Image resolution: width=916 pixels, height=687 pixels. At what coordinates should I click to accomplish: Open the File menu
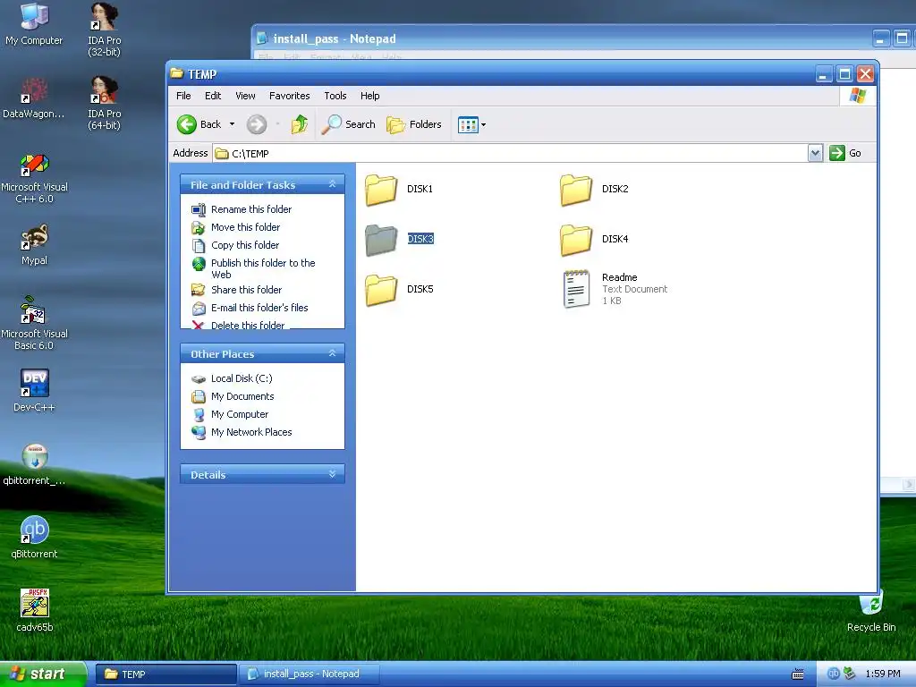(x=183, y=96)
